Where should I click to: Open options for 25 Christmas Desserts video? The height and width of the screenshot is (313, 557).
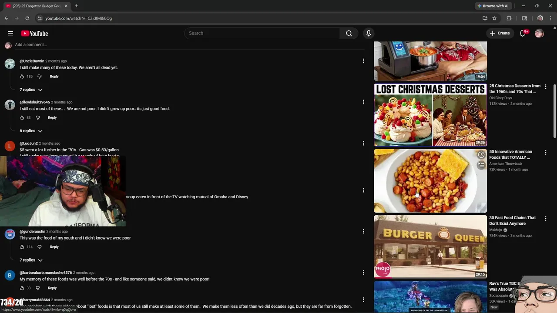point(546,87)
